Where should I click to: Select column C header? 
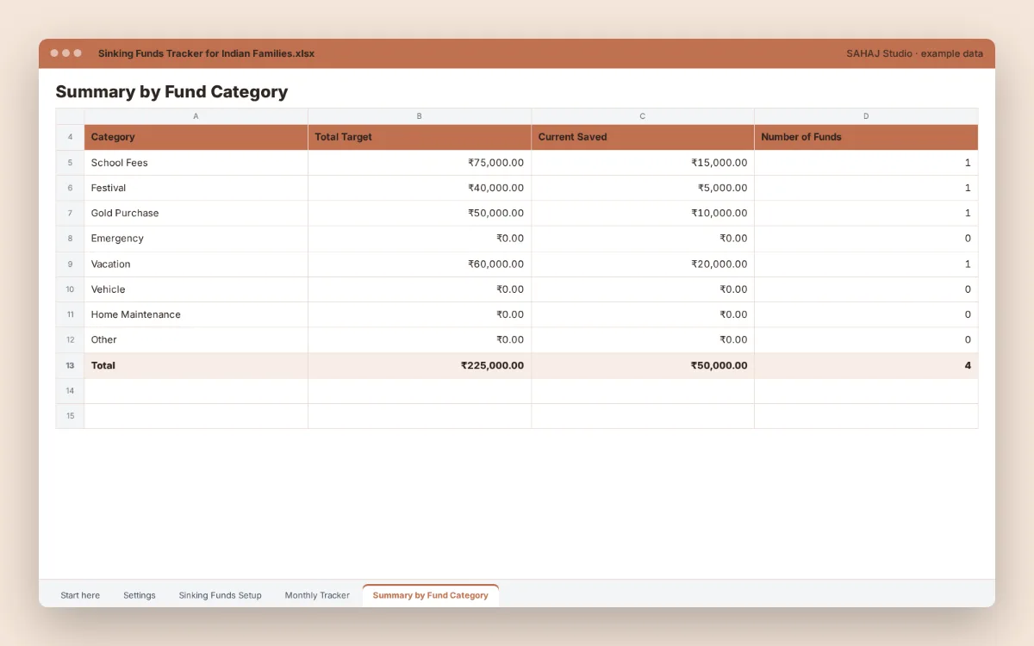(643, 116)
